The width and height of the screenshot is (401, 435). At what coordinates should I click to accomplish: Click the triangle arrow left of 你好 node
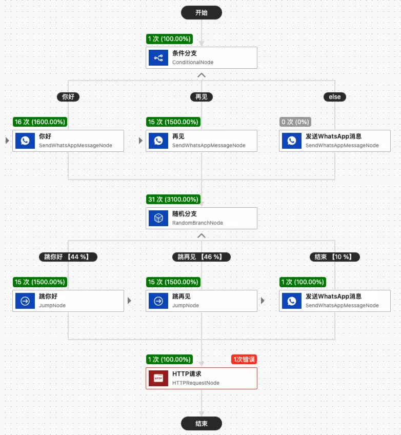point(7,141)
